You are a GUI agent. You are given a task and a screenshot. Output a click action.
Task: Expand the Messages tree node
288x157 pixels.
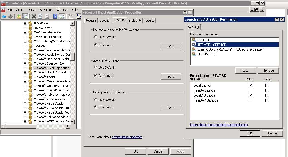[25, 46]
